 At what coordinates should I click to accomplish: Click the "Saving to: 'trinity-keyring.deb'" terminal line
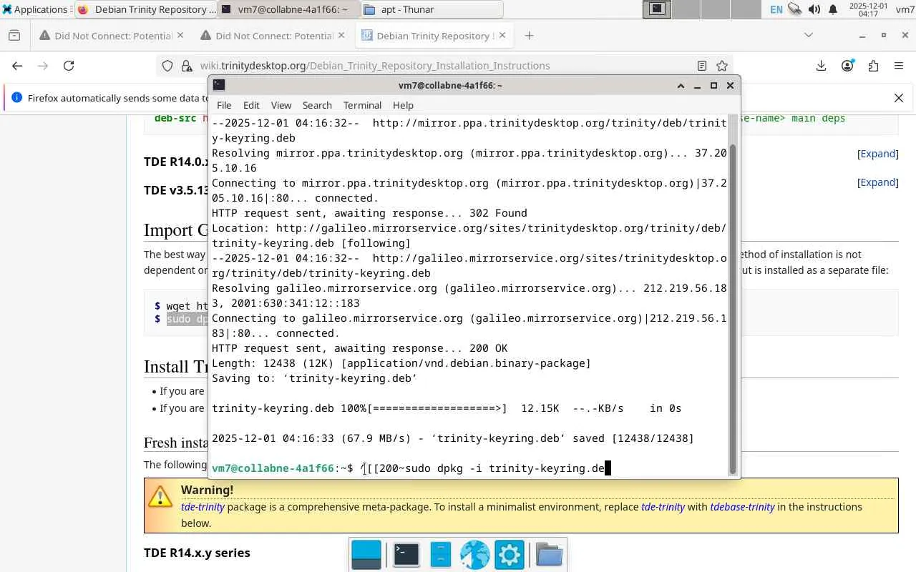[314, 378]
